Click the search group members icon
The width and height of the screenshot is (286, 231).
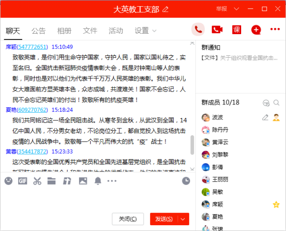tap(276, 103)
